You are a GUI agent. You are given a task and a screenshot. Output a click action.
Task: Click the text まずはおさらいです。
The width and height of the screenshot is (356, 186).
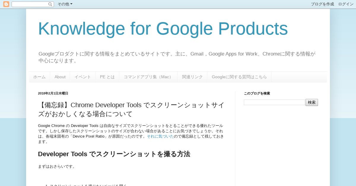[x=57, y=167]
